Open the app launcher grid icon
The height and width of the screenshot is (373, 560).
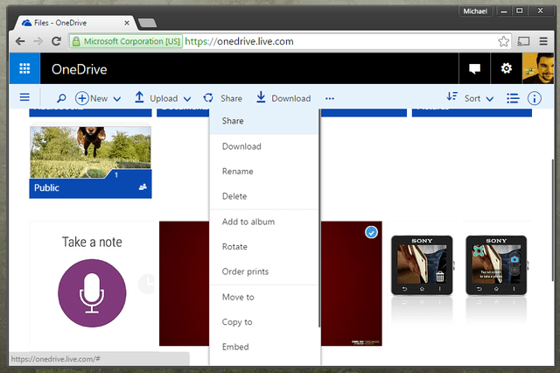24,68
